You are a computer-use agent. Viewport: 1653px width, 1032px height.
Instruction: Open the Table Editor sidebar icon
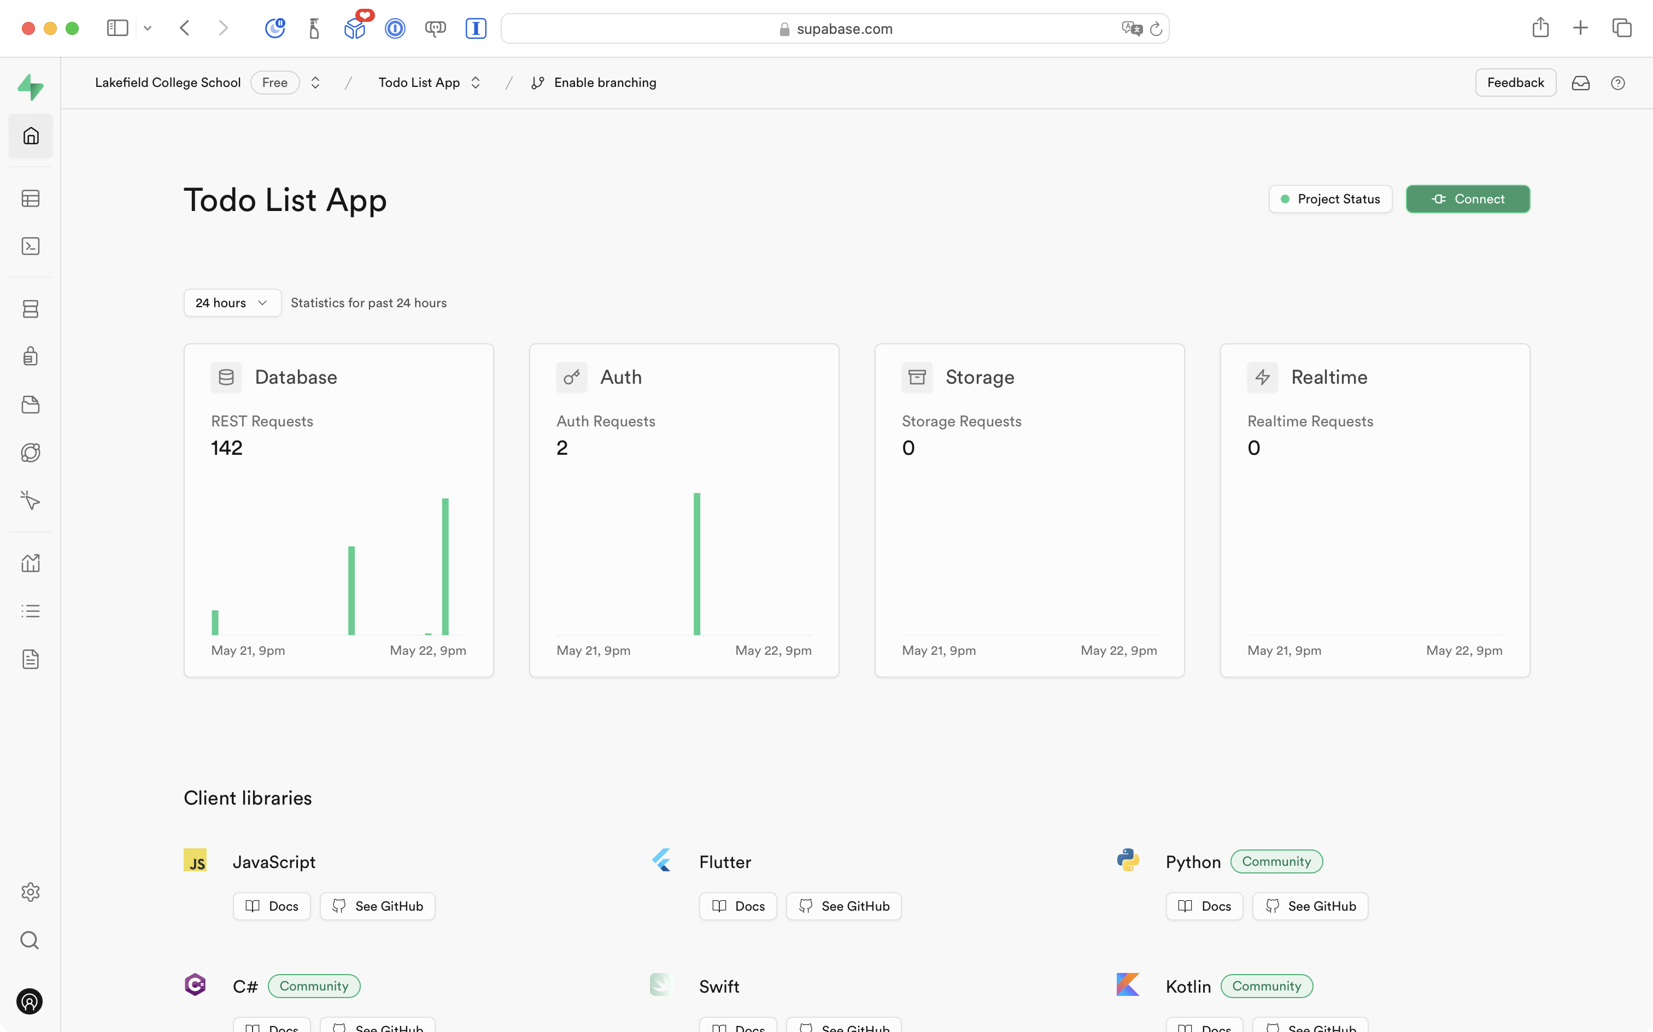31,198
